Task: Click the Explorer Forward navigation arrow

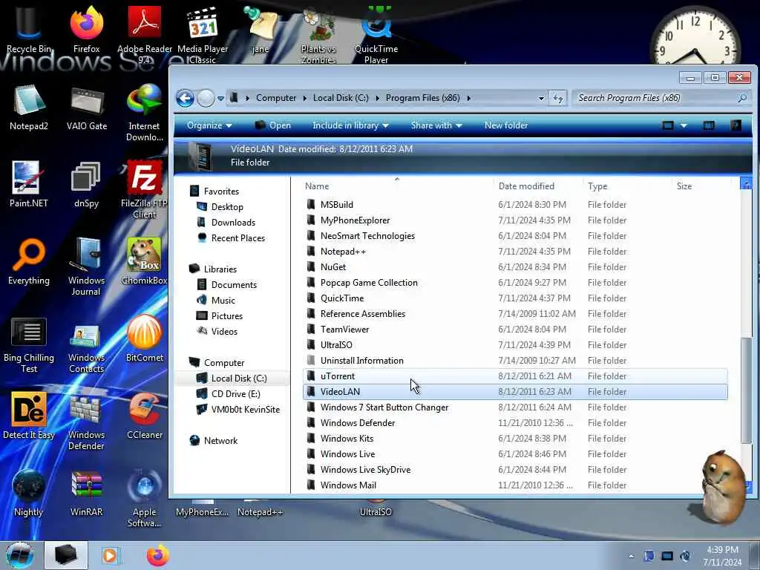Action: 206,99
